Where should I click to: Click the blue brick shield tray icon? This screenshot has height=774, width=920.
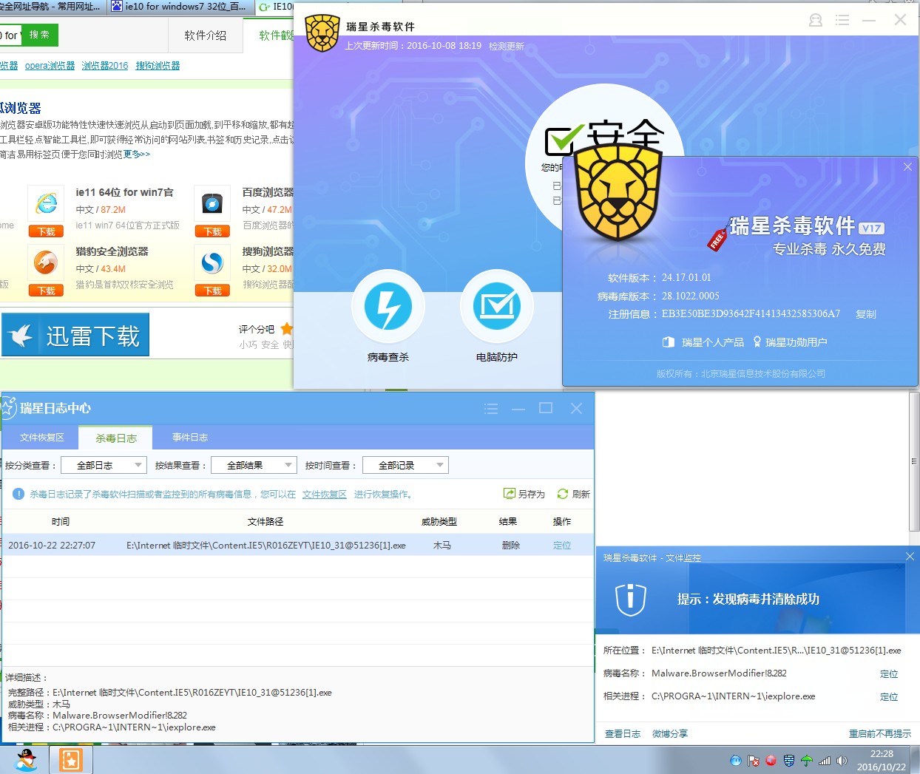789,761
